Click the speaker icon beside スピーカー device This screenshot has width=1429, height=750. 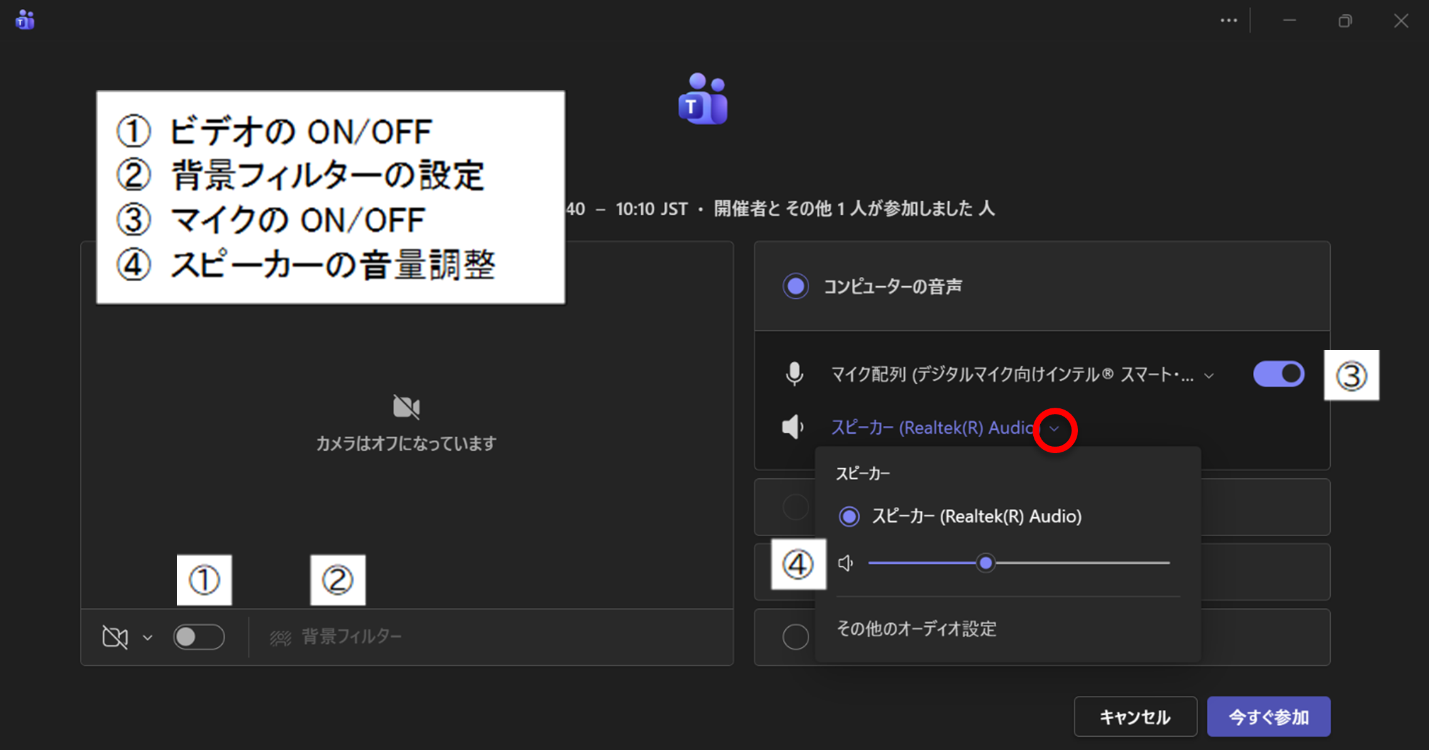(x=792, y=427)
